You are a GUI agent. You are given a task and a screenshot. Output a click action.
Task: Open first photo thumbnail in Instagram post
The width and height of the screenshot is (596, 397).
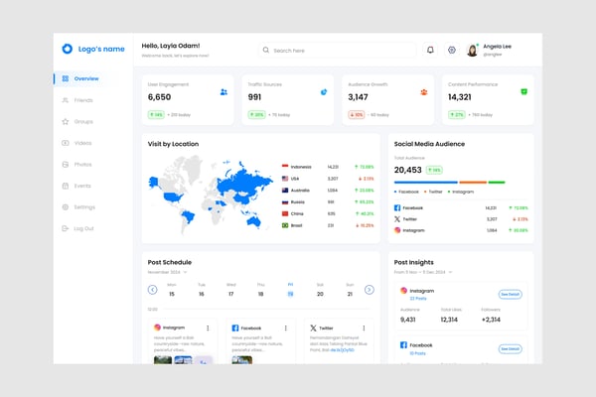click(x=163, y=359)
